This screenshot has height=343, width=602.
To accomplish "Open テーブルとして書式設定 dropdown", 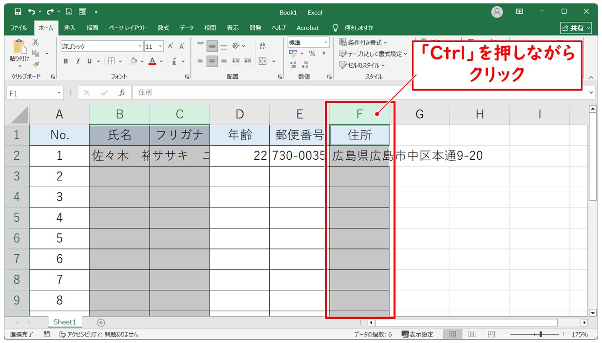I will [x=373, y=54].
